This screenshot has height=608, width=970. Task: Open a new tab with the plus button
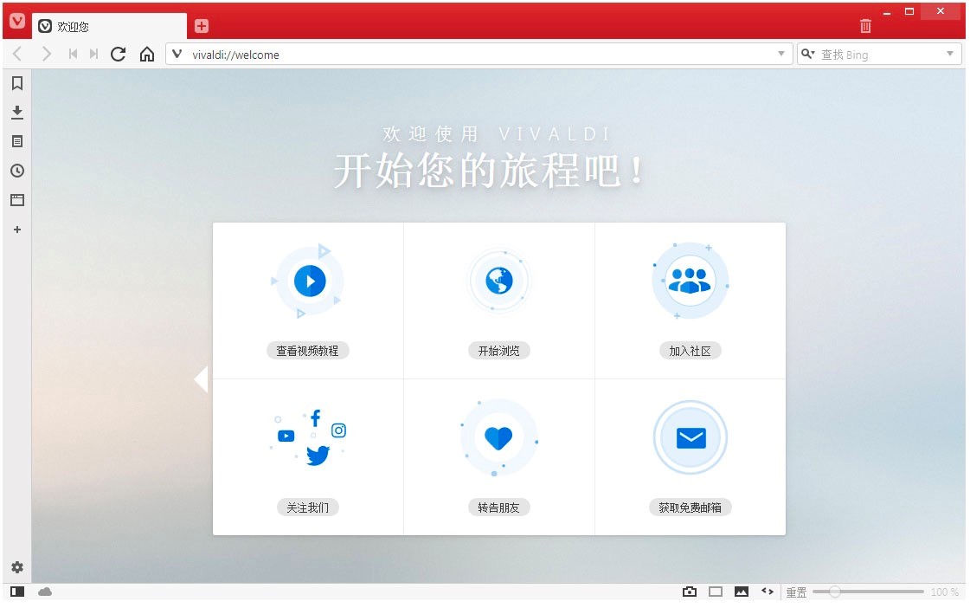coord(201,26)
